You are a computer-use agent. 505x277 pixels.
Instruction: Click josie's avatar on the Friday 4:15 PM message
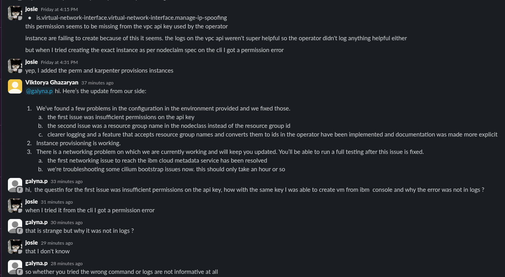pos(15,13)
